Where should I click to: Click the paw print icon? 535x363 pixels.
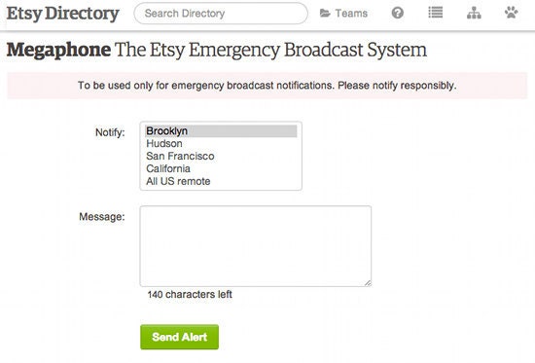[511, 13]
